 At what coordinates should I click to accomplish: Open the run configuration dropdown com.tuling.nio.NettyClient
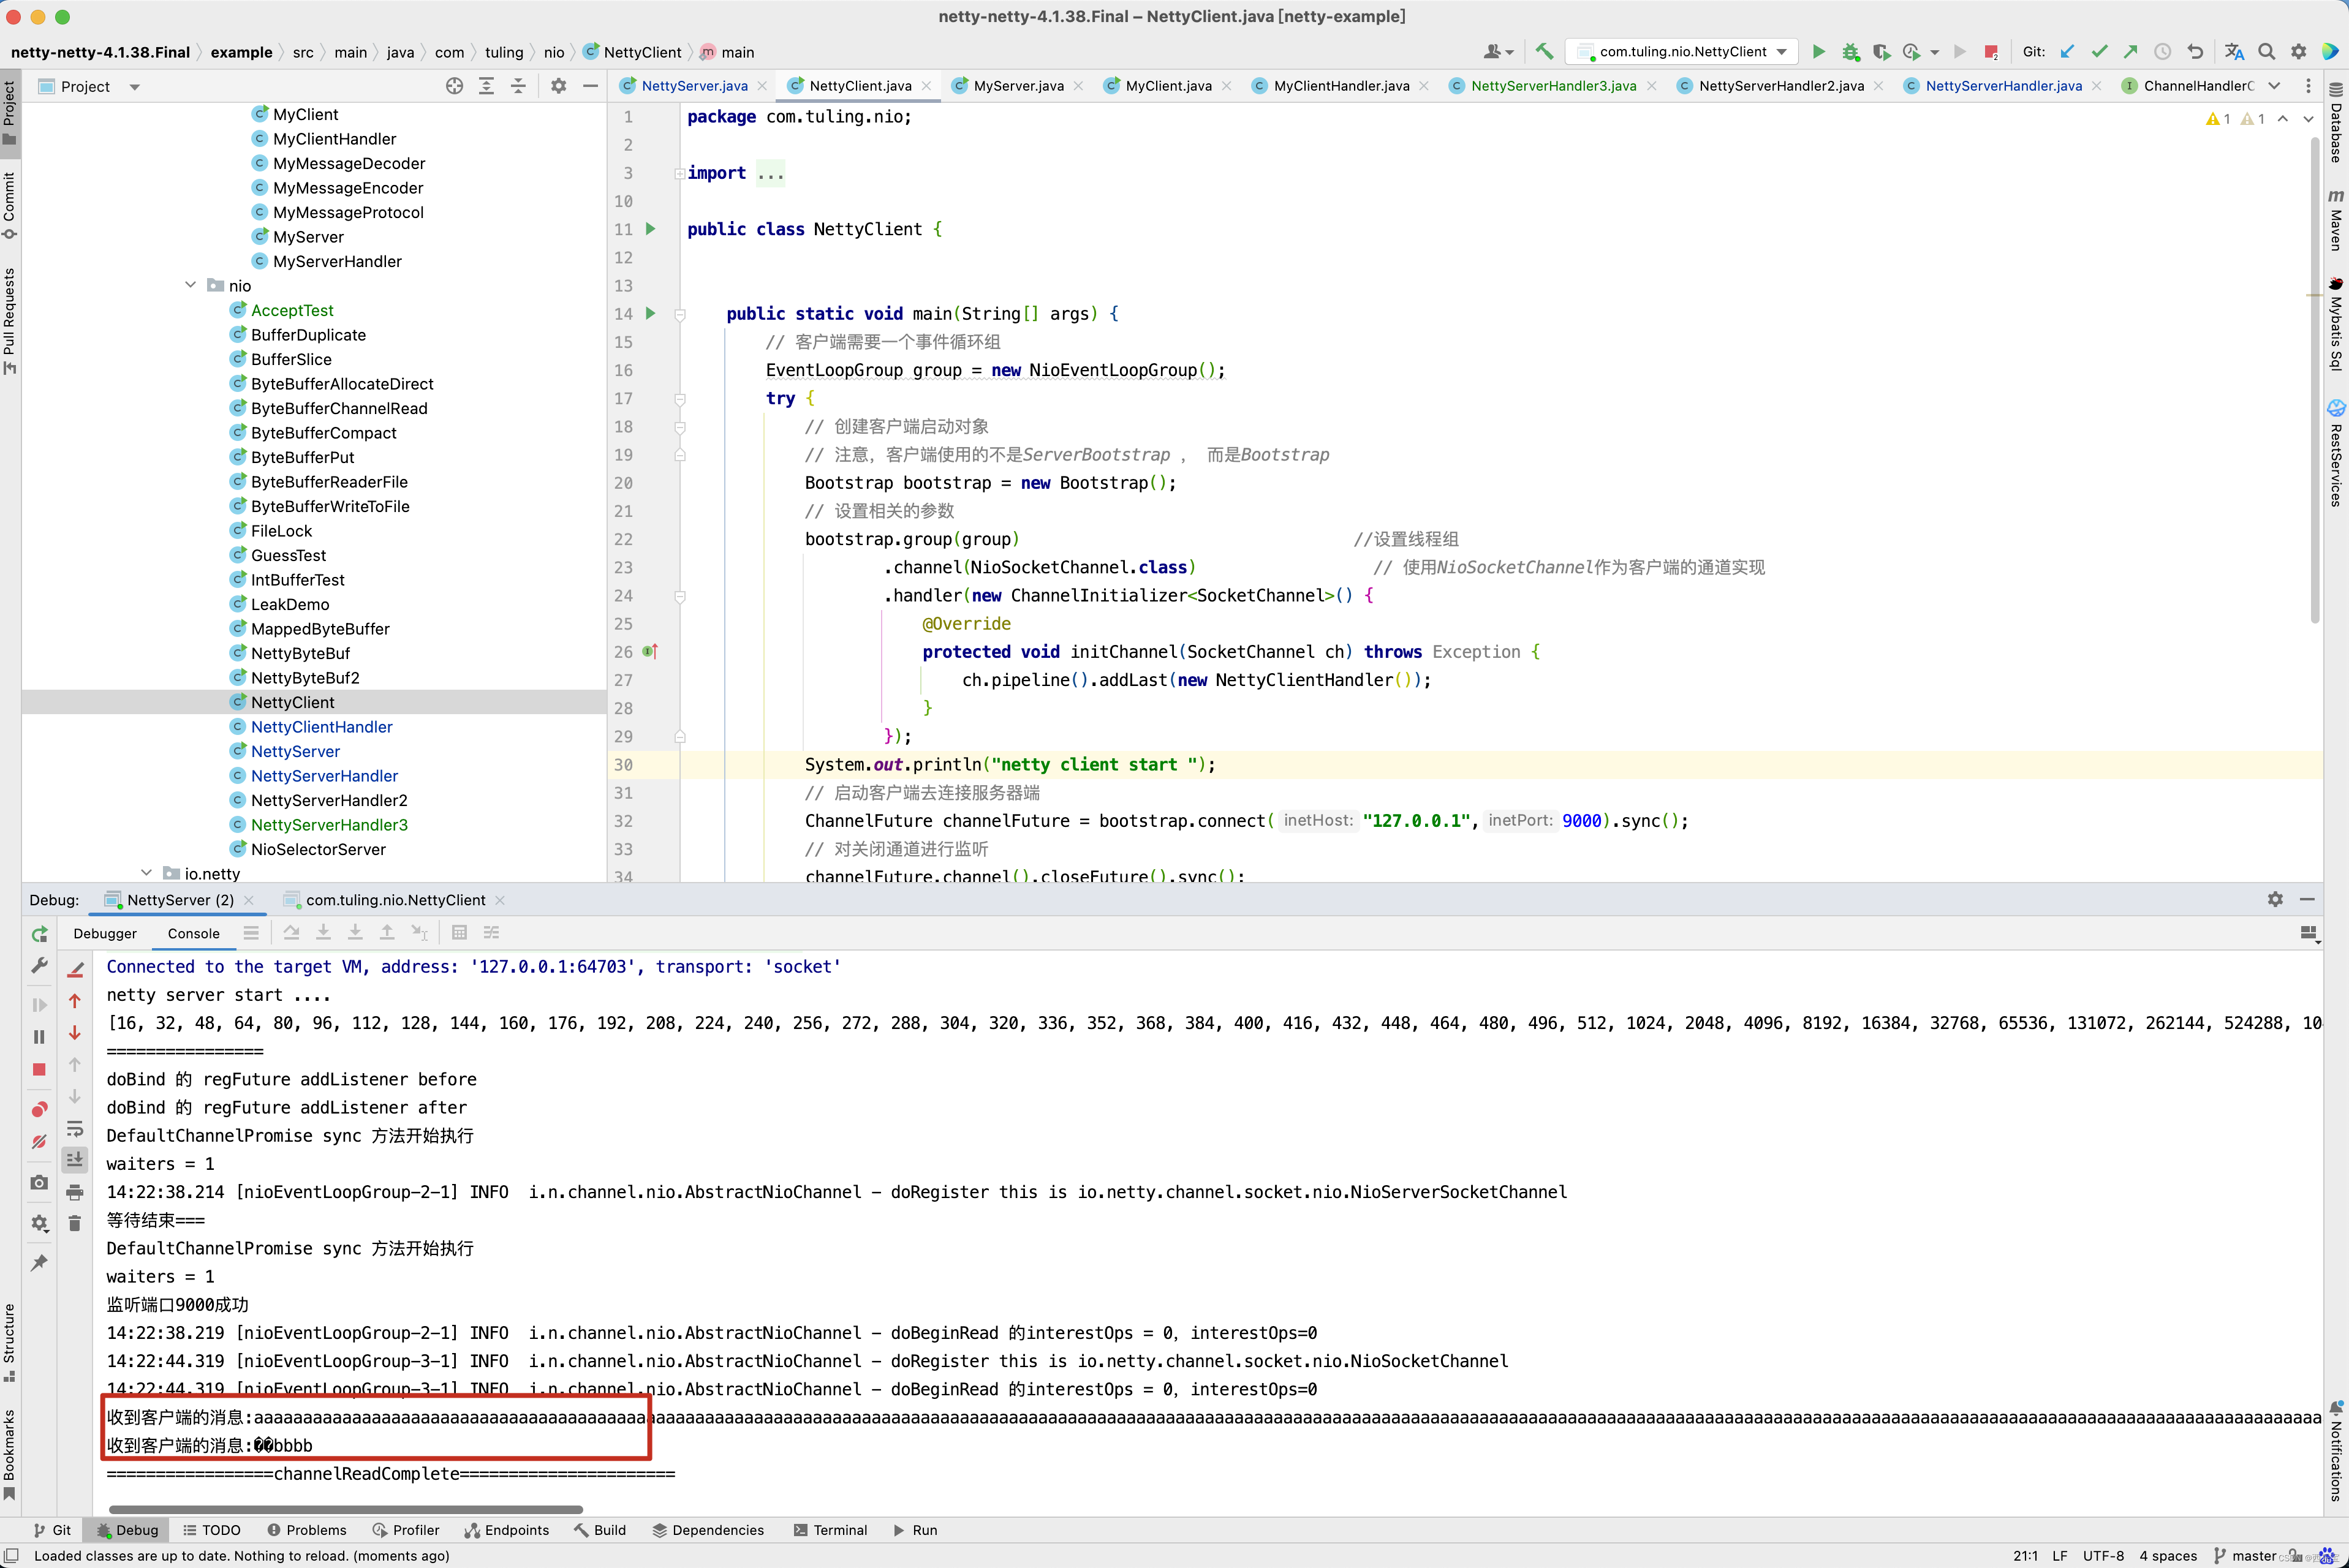[1683, 52]
